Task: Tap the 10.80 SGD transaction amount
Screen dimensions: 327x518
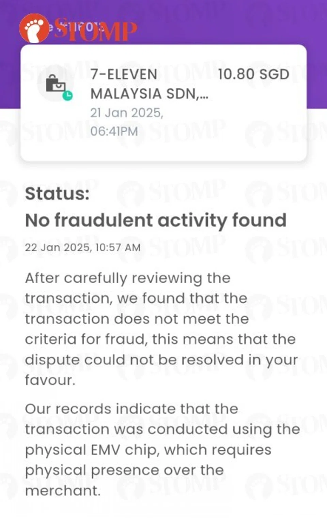Action: 253,75
